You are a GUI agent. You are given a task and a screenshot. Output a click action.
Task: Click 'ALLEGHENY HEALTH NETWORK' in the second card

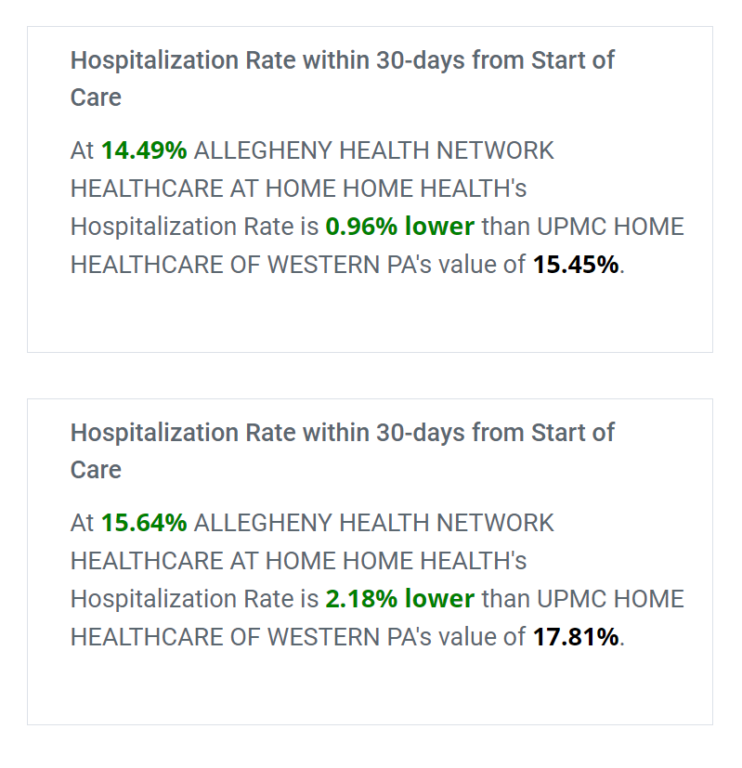[373, 522]
